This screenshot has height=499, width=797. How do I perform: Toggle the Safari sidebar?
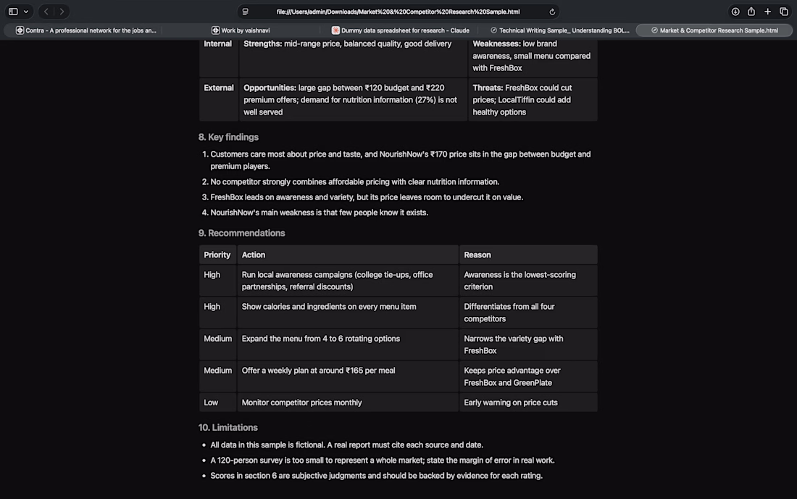[13, 12]
